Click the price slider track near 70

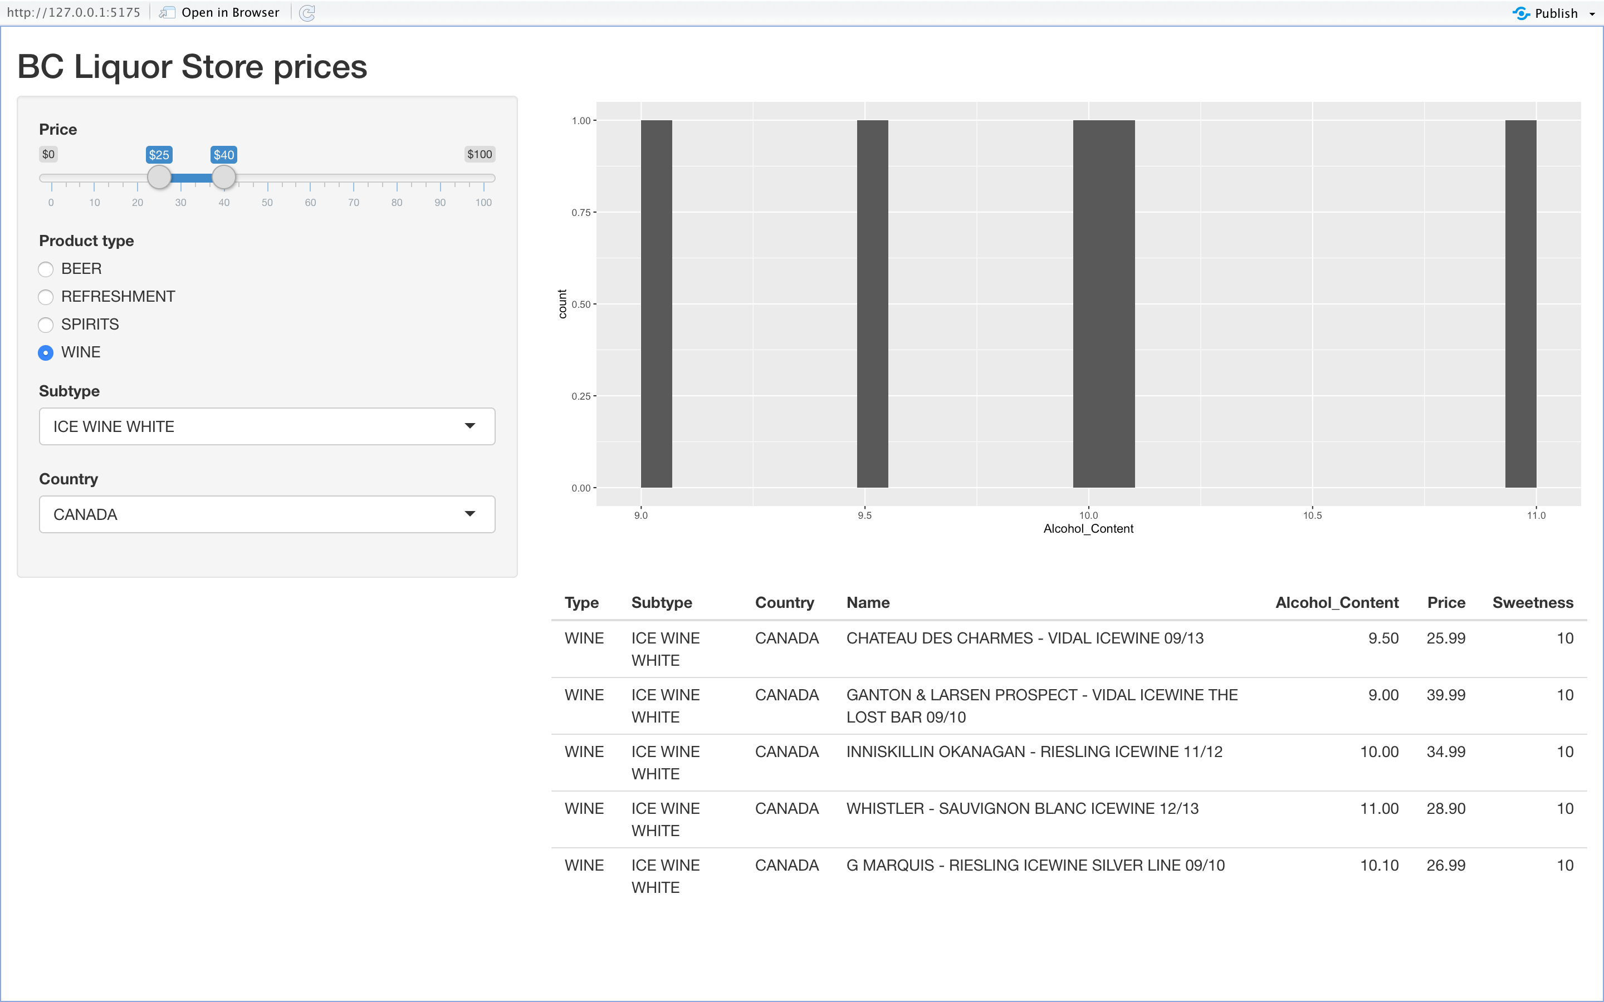click(354, 178)
